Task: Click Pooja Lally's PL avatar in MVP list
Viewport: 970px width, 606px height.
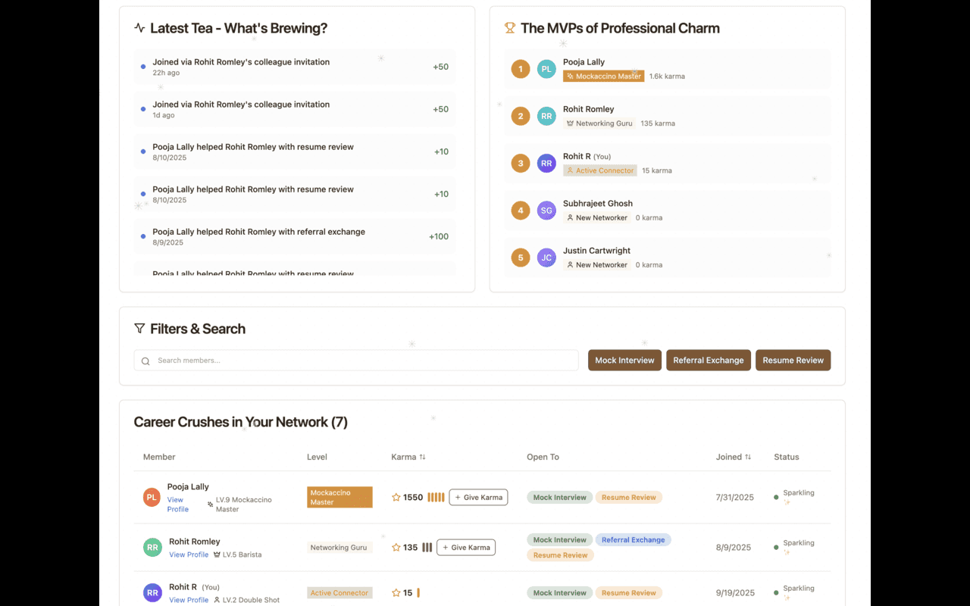Action: point(546,69)
